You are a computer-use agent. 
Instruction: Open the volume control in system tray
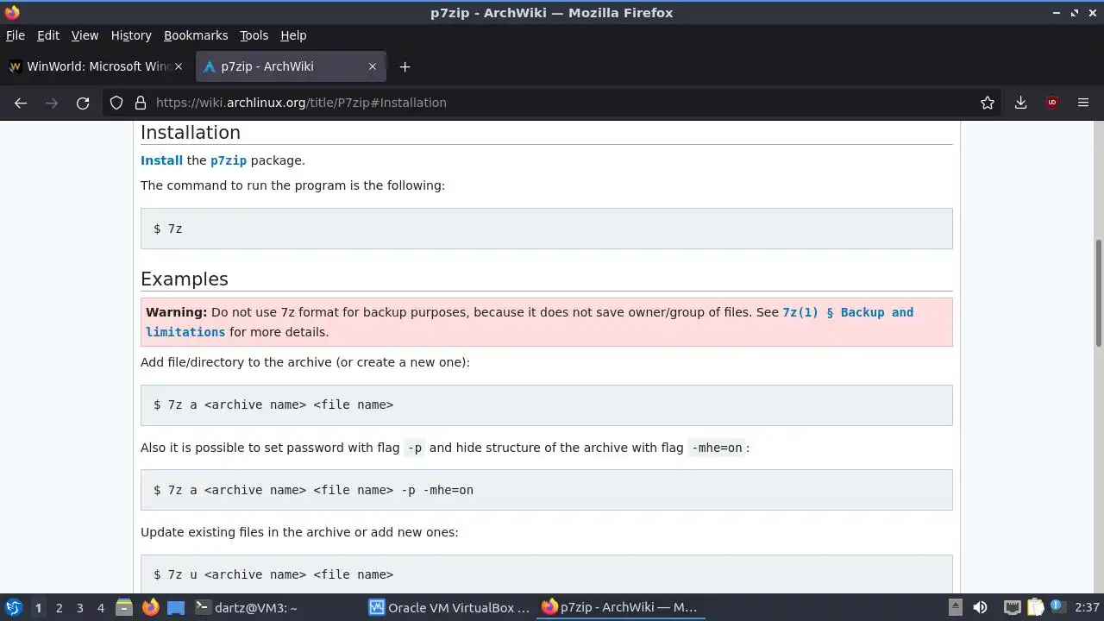(980, 607)
